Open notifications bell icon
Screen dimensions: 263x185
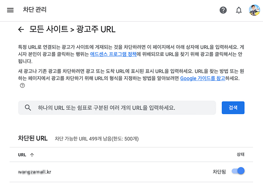(x=239, y=10)
